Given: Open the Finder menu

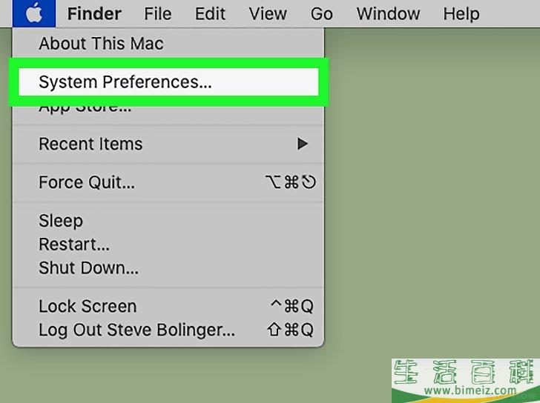Looking at the screenshot, I should 94,13.
